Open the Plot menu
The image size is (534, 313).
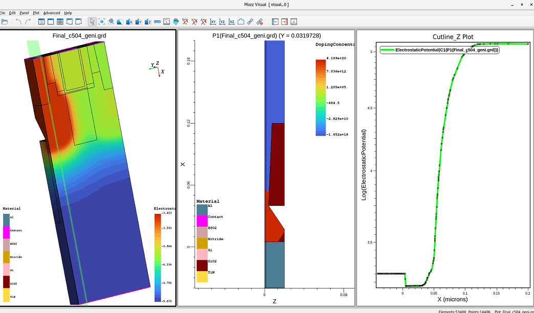(36, 13)
